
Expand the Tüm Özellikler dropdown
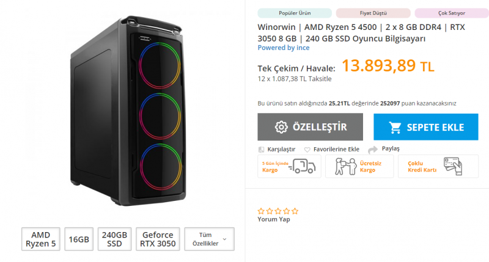coord(209,239)
